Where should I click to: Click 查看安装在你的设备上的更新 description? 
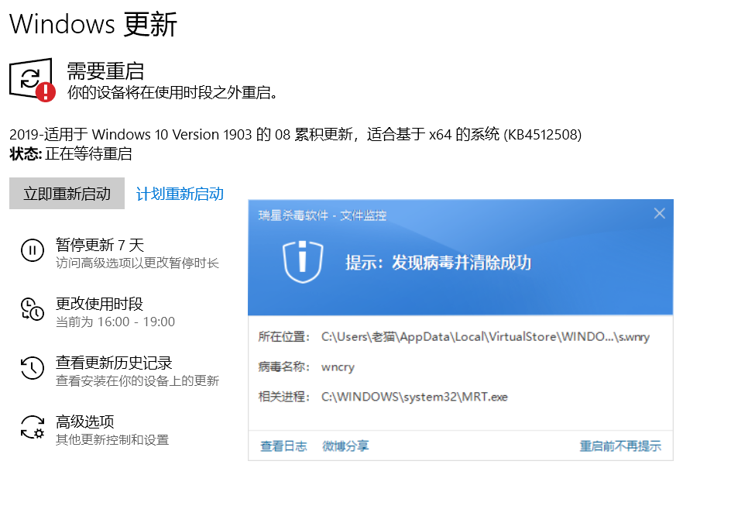click(x=138, y=380)
